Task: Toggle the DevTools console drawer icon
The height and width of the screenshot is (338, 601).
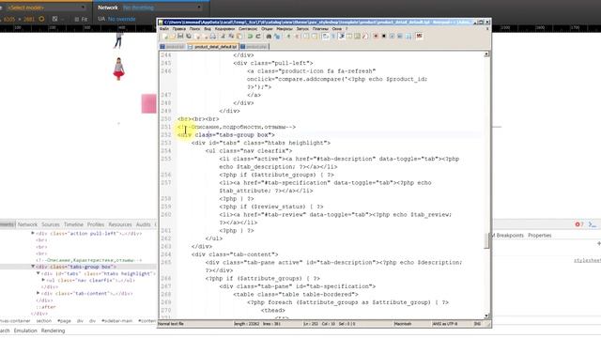Action: pyautogui.click(x=593, y=224)
